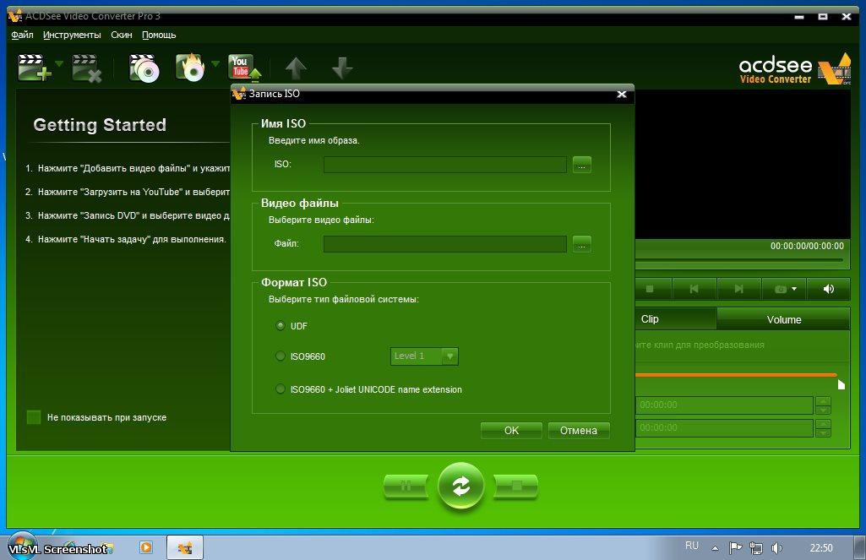Click the Burn DVD disc toolbar icon
Image resolution: width=866 pixels, height=560 pixels.
144,68
